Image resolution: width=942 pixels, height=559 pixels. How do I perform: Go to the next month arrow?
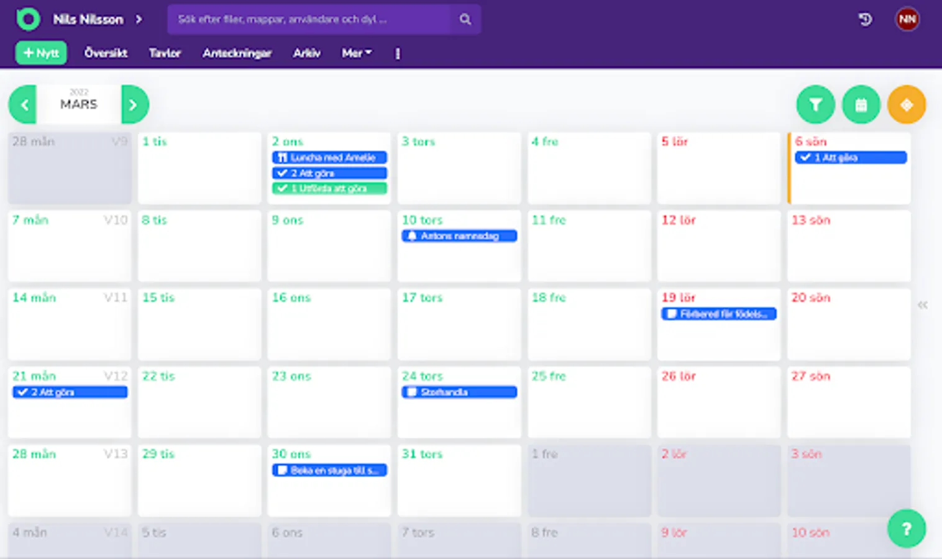pyautogui.click(x=134, y=104)
